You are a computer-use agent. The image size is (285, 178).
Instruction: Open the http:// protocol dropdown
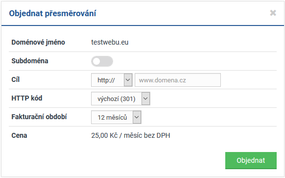click(112, 80)
